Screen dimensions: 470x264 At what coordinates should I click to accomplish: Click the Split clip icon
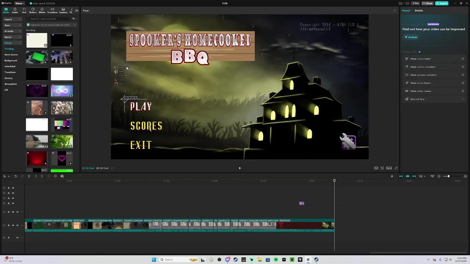click(29, 176)
